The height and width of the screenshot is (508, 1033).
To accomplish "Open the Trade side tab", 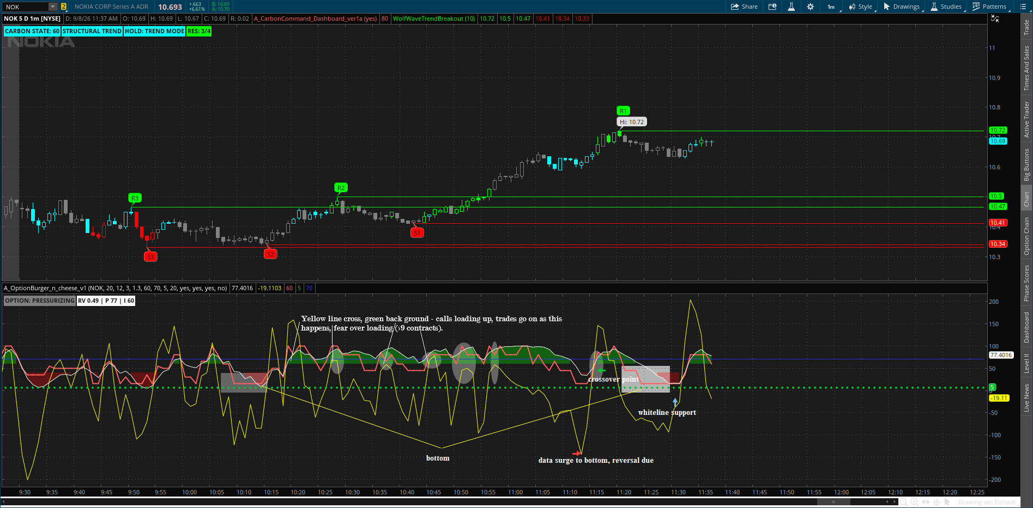I will click(1026, 27).
